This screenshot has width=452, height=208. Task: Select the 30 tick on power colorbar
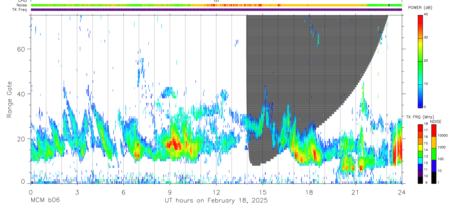pos(426,37)
